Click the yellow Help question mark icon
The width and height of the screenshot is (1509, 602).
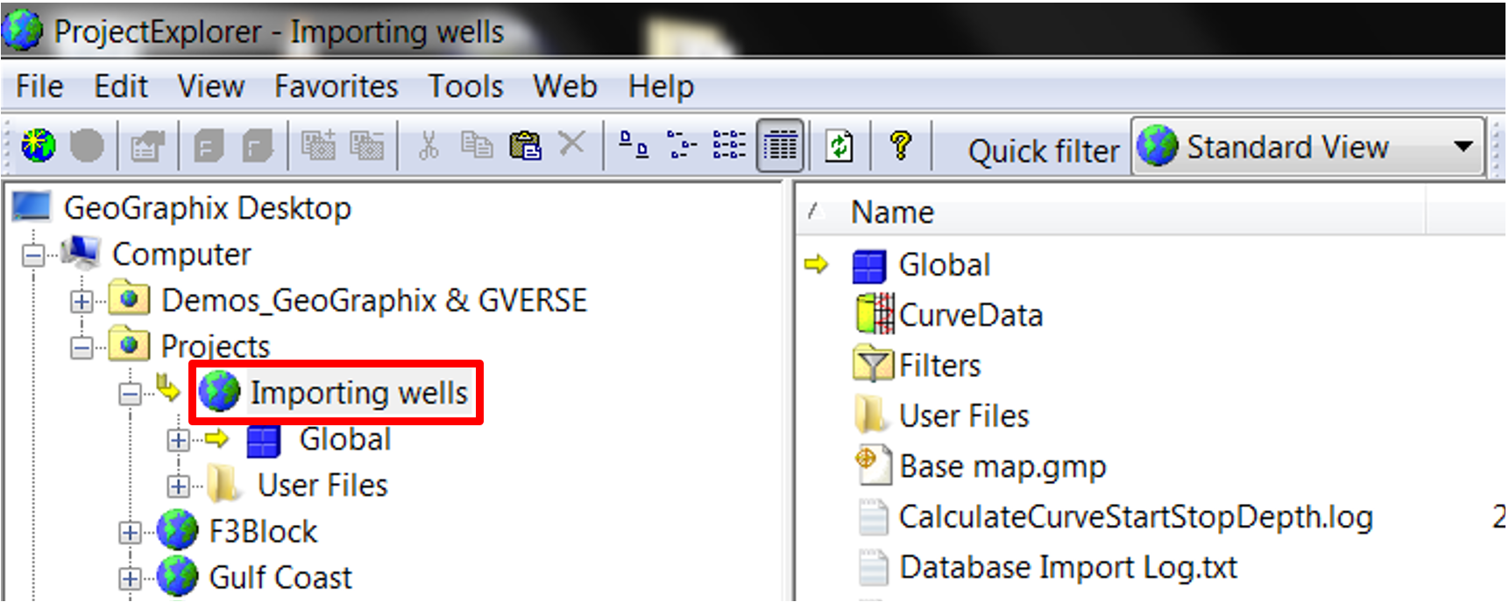(x=901, y=145)
